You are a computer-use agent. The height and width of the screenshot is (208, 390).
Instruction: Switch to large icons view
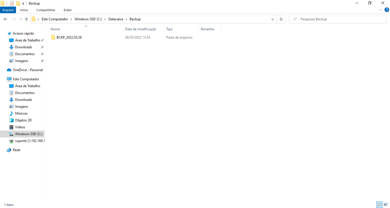click(386, 205)
